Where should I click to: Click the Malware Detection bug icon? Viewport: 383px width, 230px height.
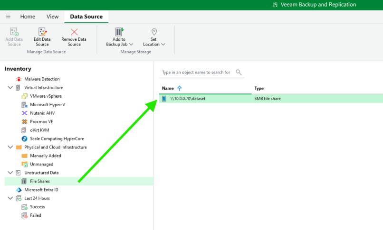[19, 79]
